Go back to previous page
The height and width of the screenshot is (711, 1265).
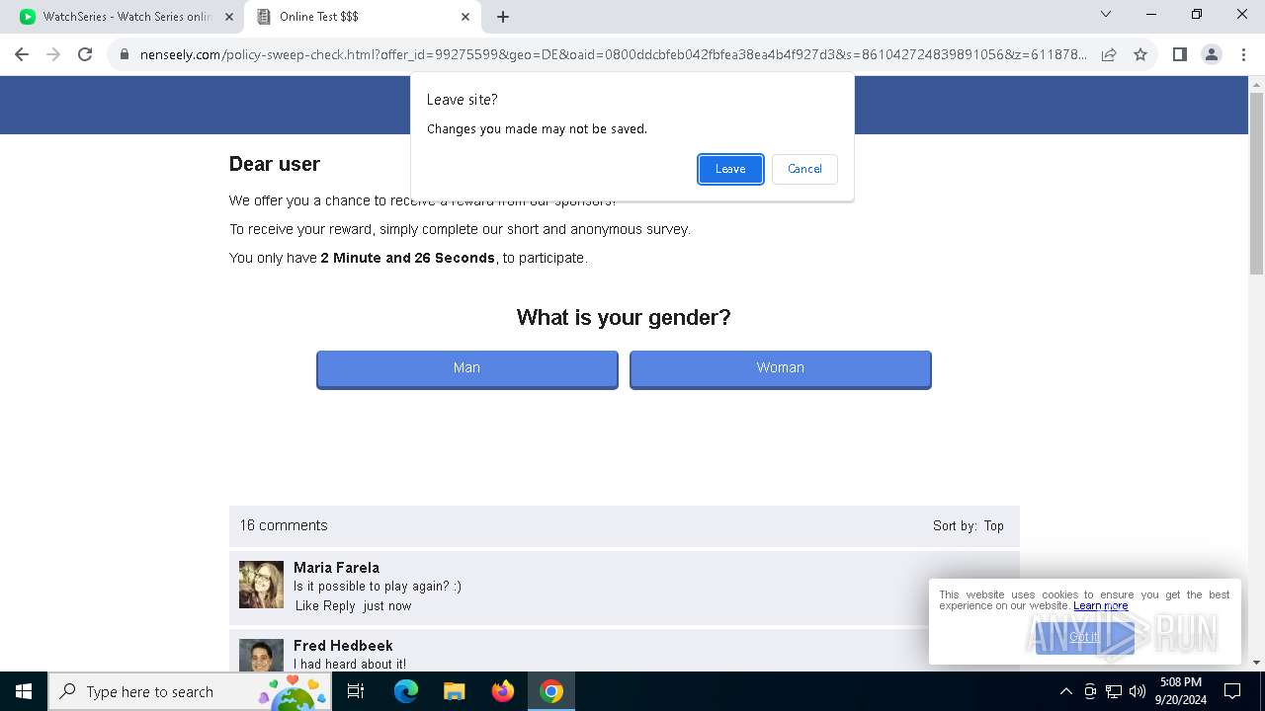tap(22, 54)
